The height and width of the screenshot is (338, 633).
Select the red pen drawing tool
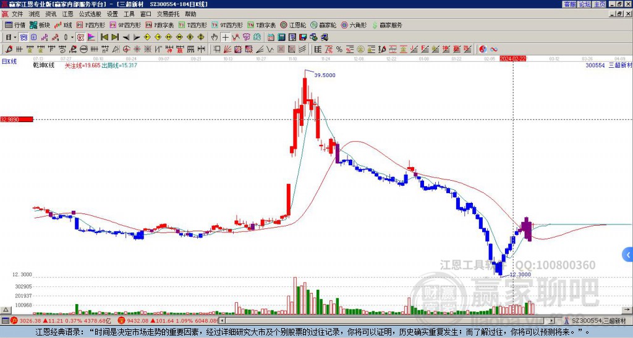click(9, 49)
